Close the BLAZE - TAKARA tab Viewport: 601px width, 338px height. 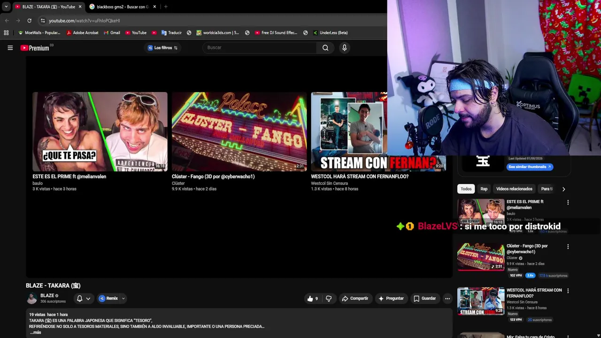pyautogui.click(x=80, y=7)
